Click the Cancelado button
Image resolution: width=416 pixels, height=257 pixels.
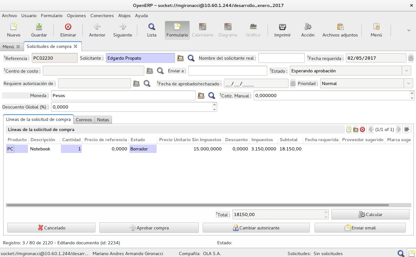point(51,228)
